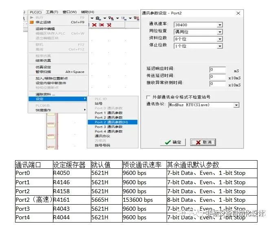This screenshot has height=225, width=273.
Task: Select 站号 submenu item
Action: tap(112, 104)
